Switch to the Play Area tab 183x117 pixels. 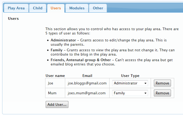point(16,8)
